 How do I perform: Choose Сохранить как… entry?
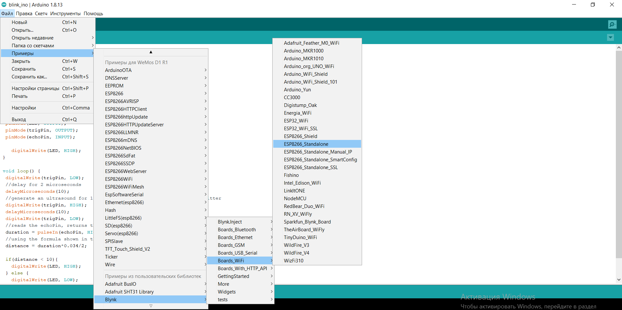click(x=48, y=77)
